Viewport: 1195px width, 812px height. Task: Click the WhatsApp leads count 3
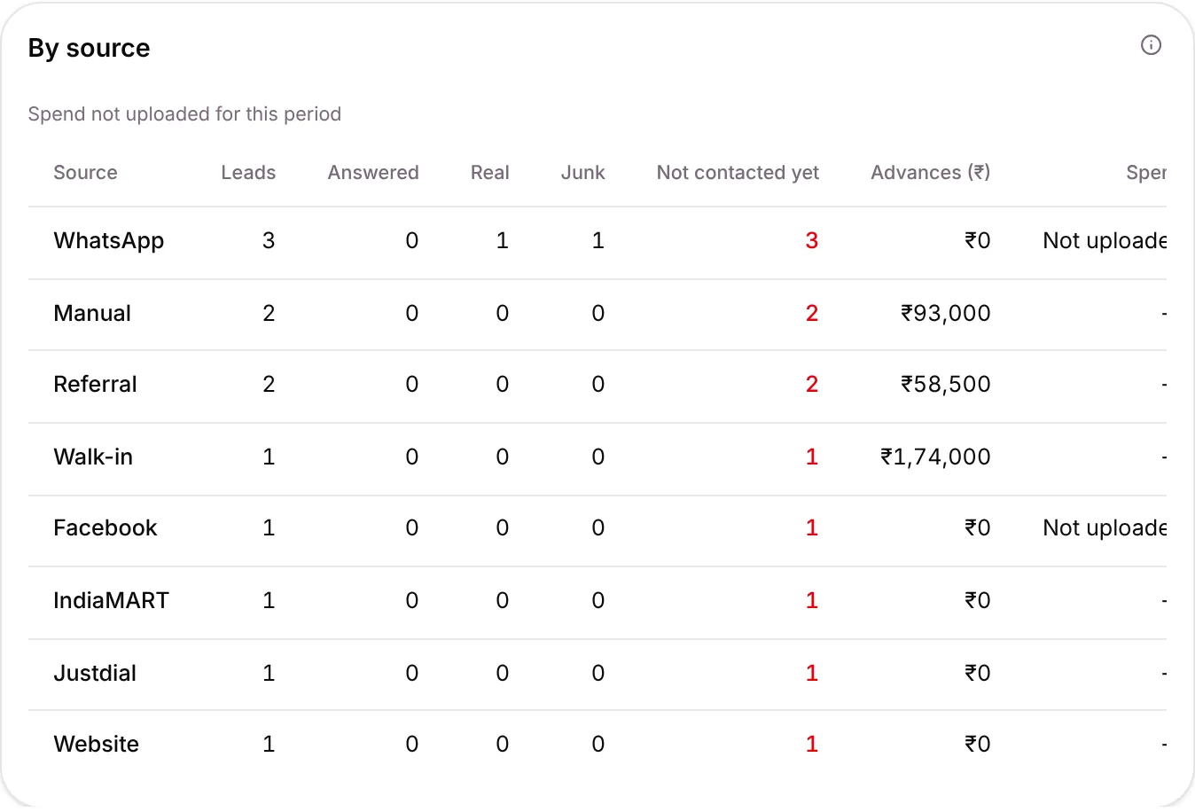tap(269, 241)
